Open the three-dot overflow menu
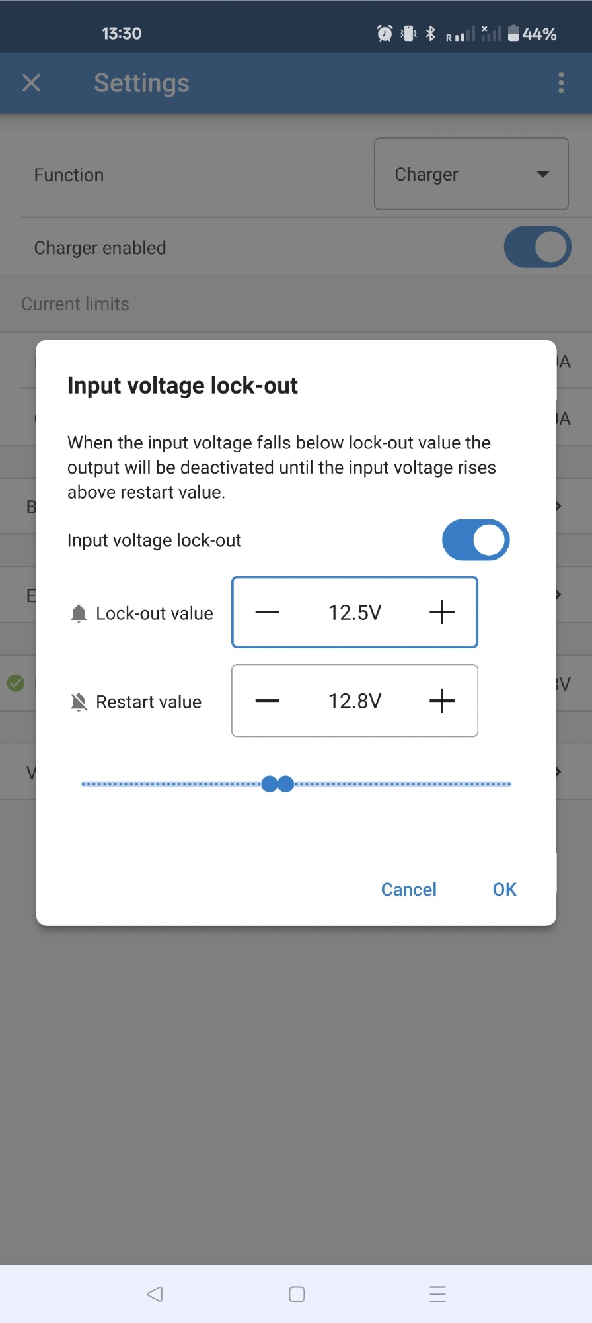 (561, 83)
